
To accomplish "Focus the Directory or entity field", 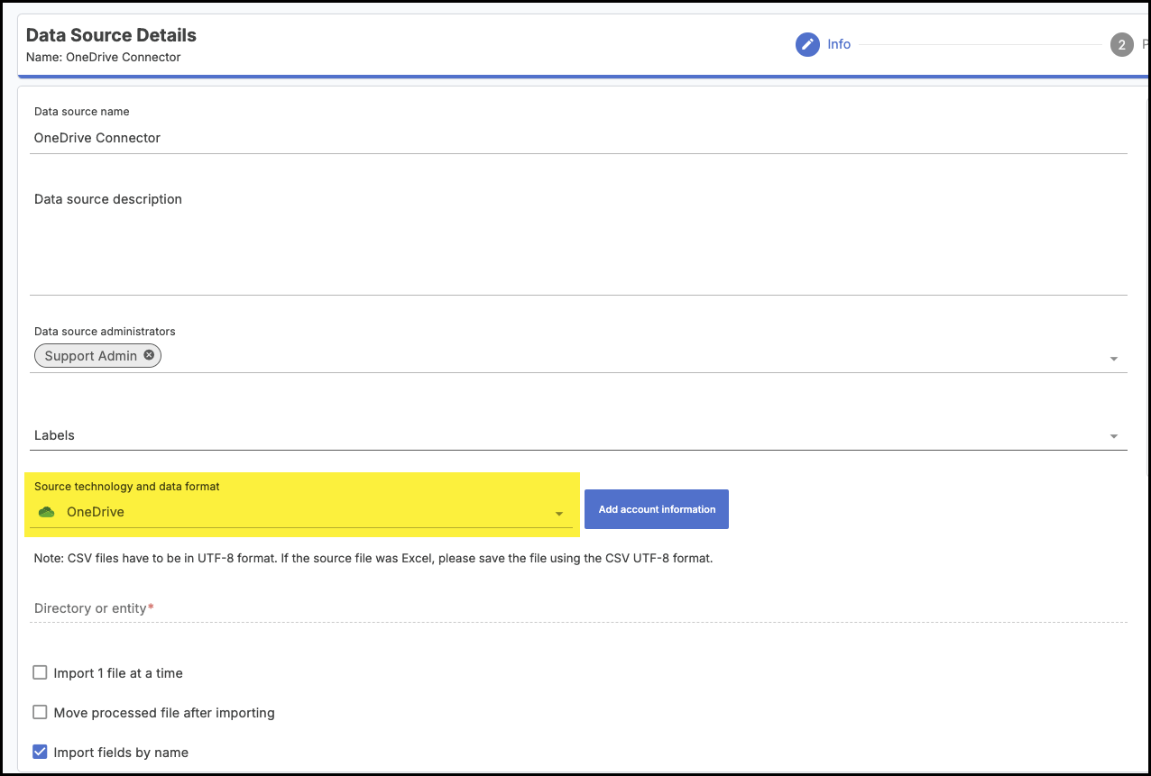I will pos(578,608).
